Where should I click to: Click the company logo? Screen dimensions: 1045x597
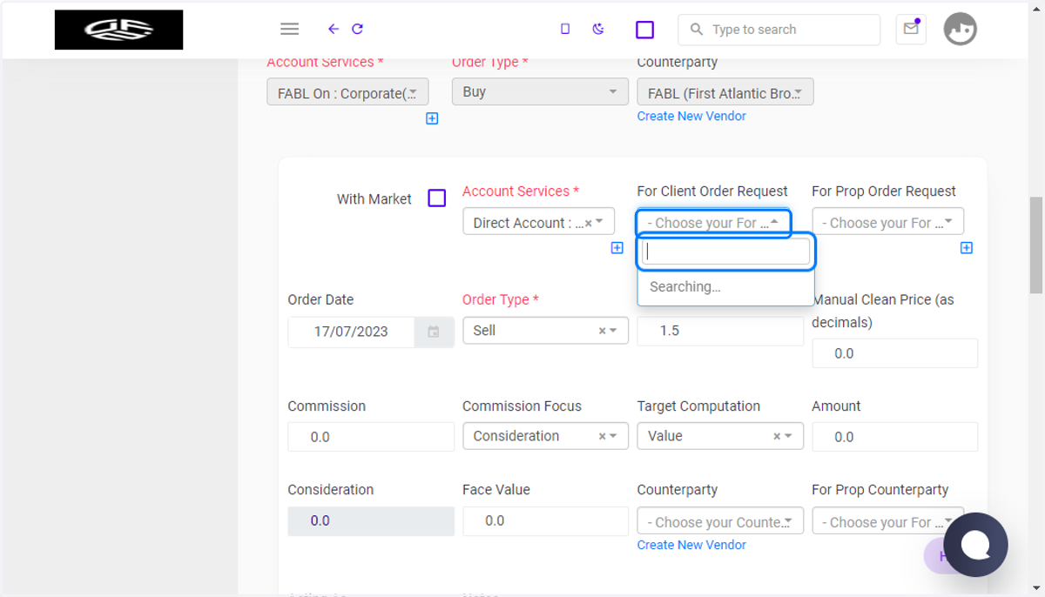(x=118, y=30)
